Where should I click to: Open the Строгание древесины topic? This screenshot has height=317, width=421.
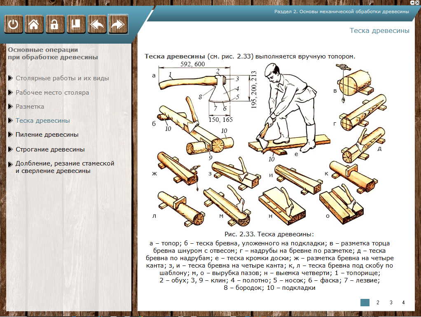click(50, 149)
